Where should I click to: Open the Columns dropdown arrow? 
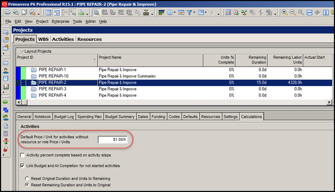pos(175,13)
